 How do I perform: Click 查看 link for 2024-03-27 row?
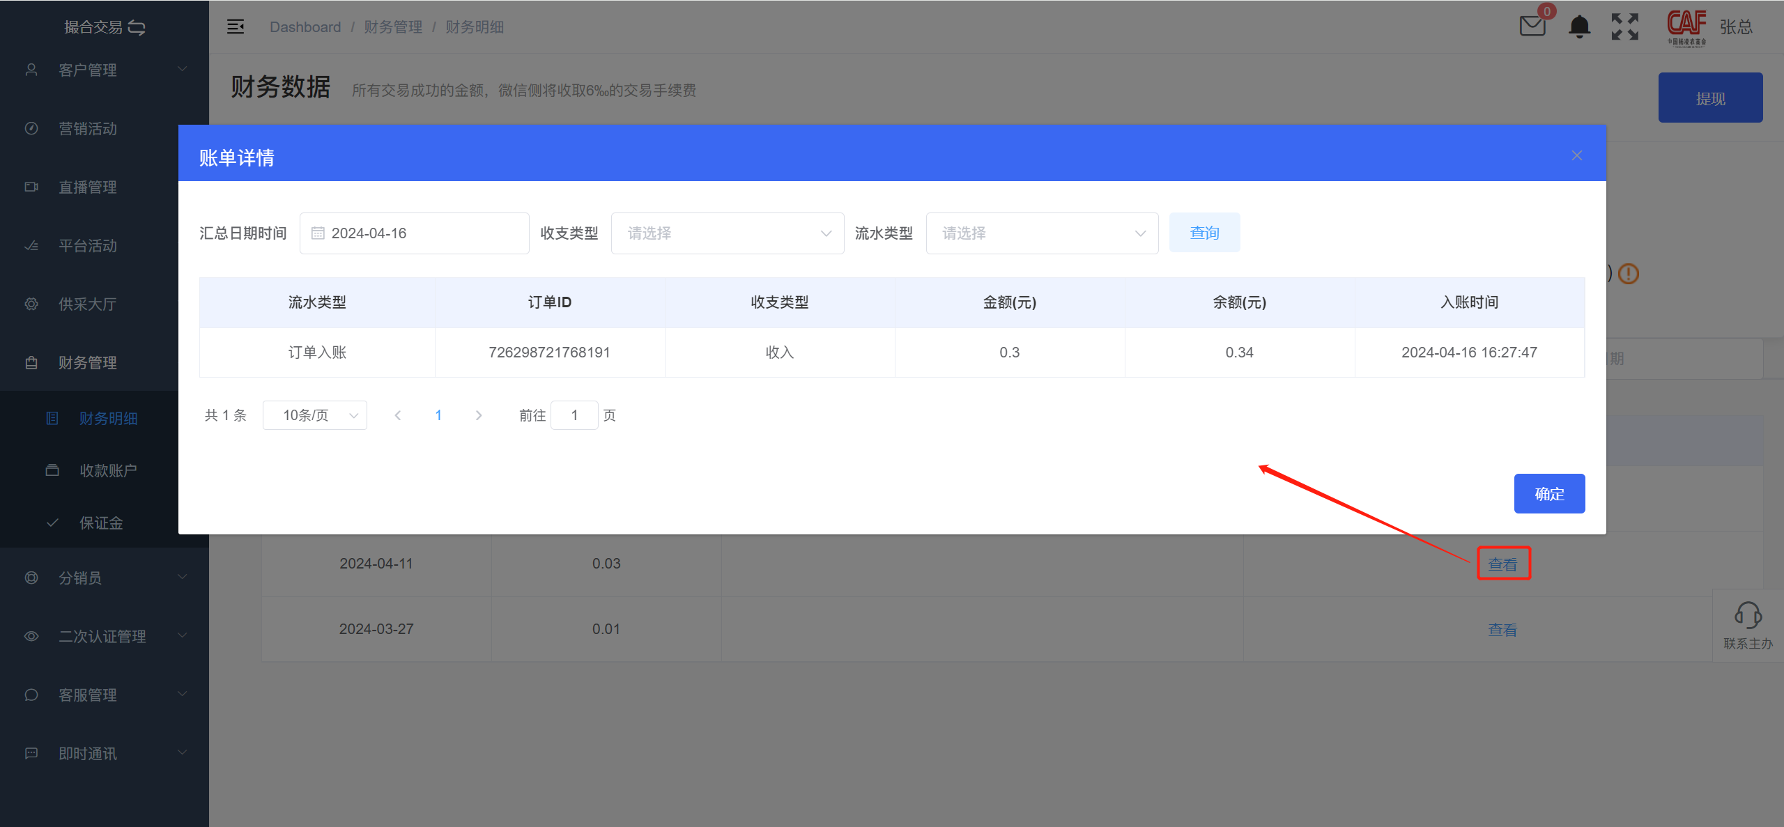[1502, 630]
